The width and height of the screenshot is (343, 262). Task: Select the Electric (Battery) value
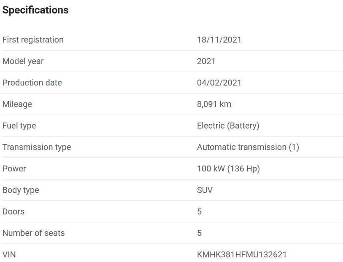pos(228,126)
